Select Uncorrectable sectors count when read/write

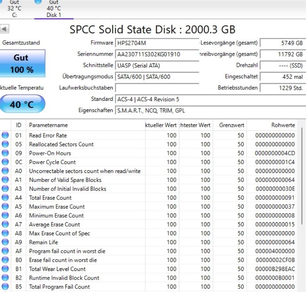pos(85,171)
